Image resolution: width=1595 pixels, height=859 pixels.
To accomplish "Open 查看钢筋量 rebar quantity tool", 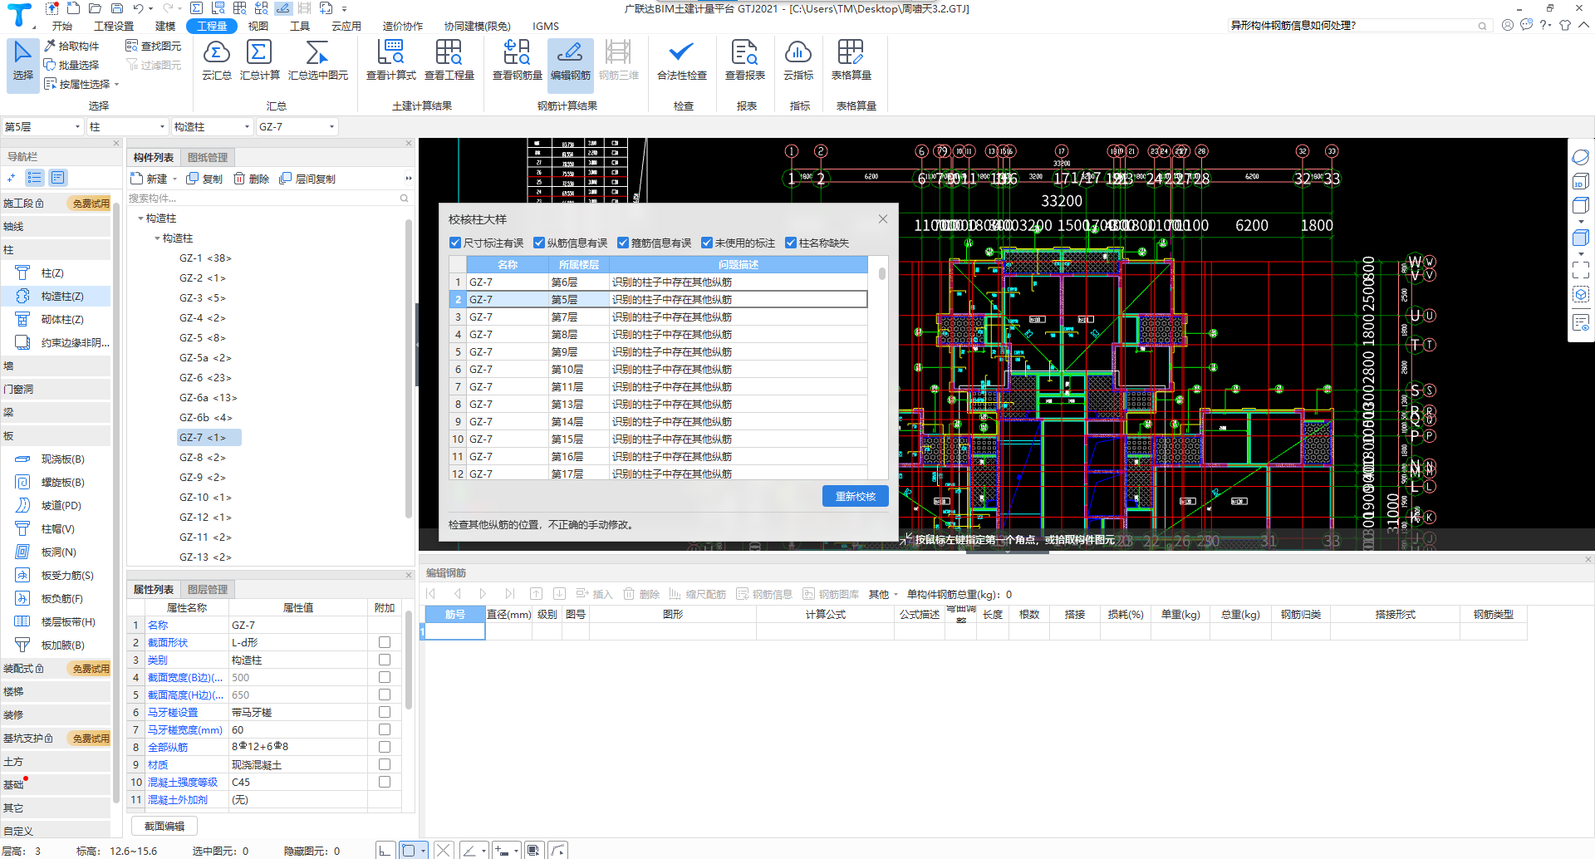I will click(517, 60).
